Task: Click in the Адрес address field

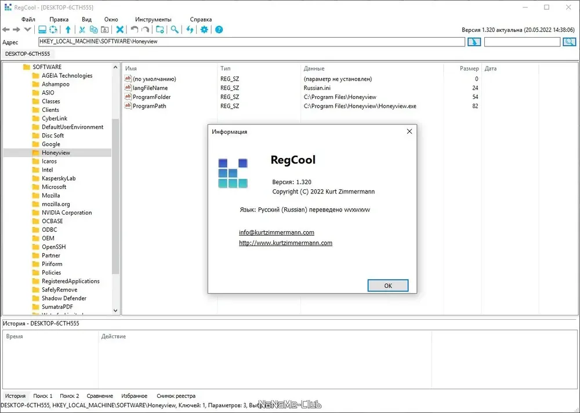Action: pyautogui.click(x=252, y=42)
